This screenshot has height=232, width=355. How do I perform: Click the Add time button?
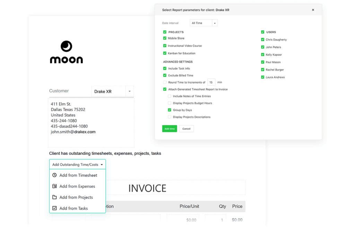click(169, 128)
